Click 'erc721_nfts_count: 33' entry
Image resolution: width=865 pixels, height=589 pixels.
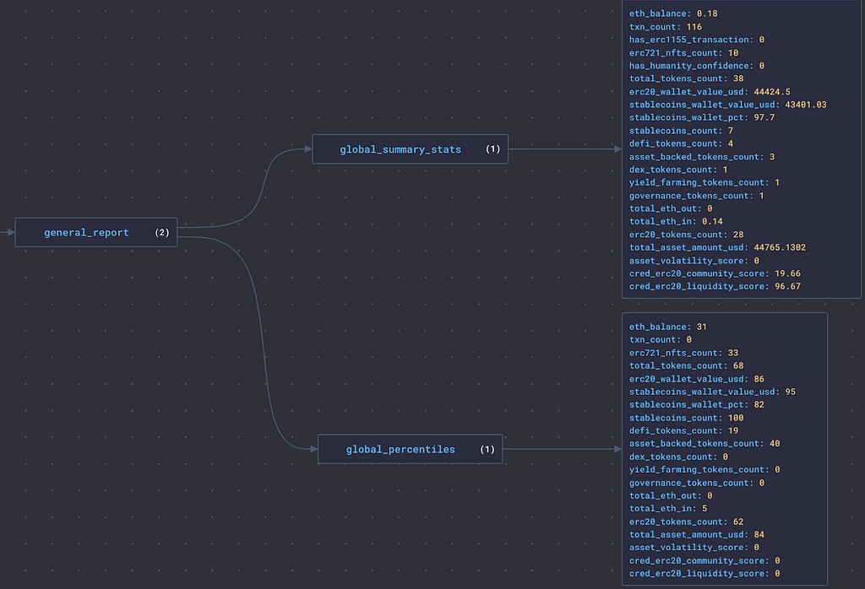coord(683,353)
